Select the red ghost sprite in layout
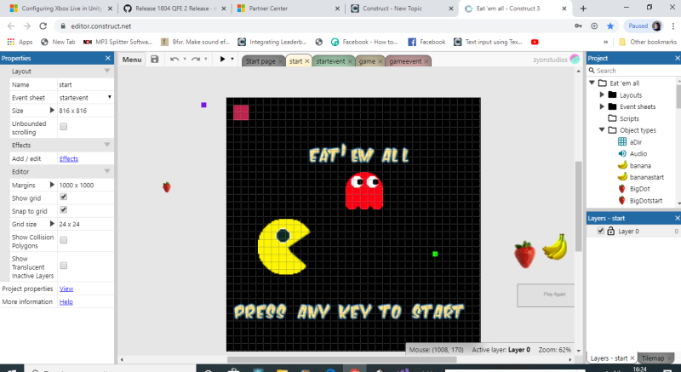Image resolution: width=681 pixels, height=372 pixels. point(364,191)
